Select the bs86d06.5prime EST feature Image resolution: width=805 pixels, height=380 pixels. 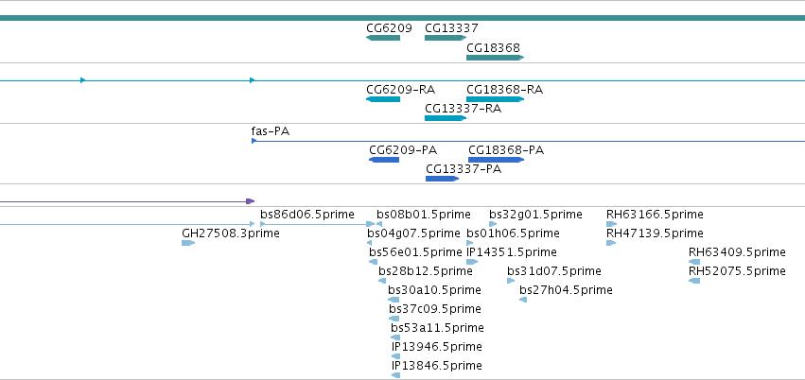[x=317, y=224]
